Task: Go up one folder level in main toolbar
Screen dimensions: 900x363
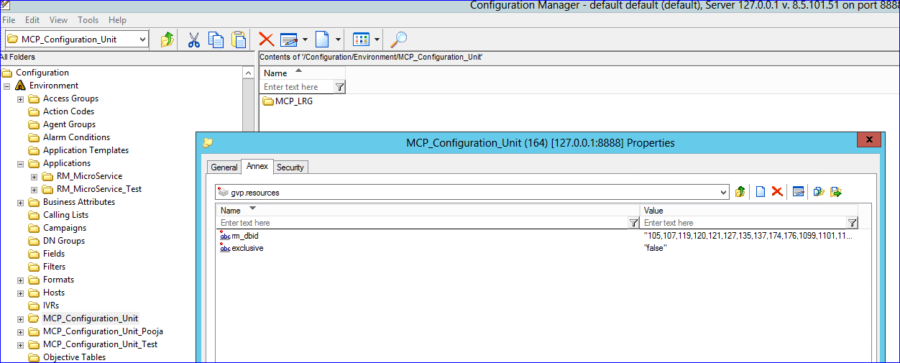Action: [167, 40]
